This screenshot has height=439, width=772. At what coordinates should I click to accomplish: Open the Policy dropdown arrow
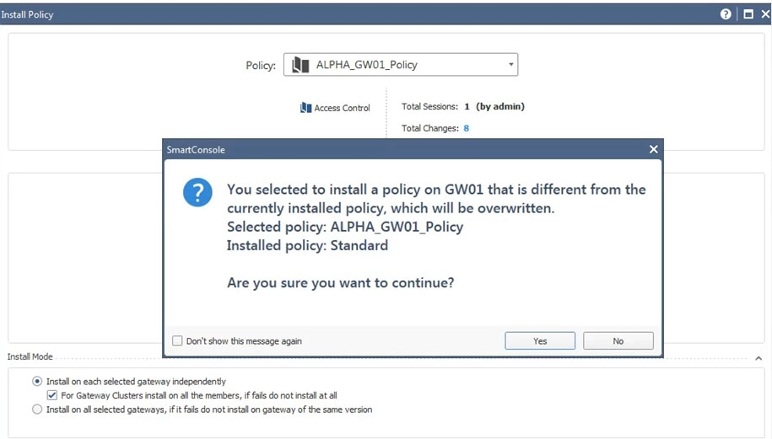click(x=510, y=64)
